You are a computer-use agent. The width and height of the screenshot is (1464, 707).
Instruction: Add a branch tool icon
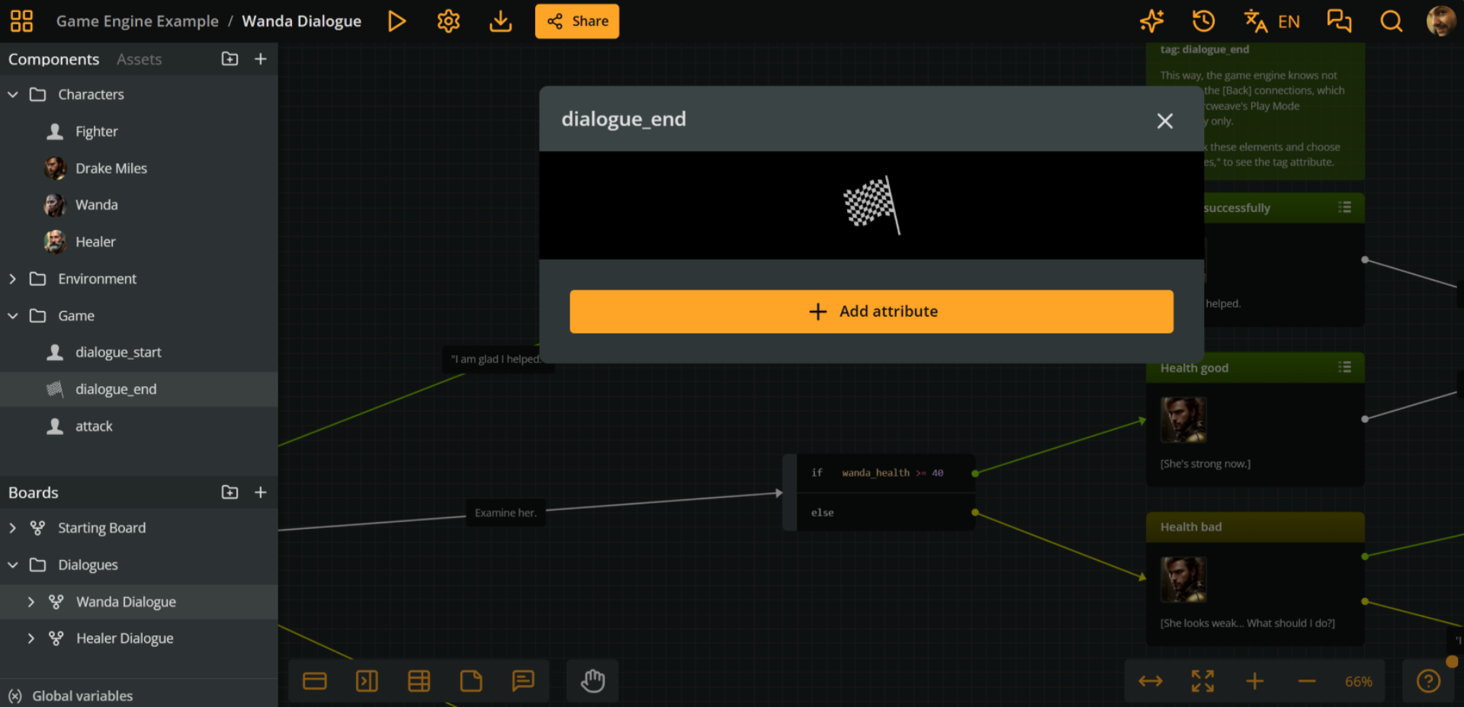(419, 680)
